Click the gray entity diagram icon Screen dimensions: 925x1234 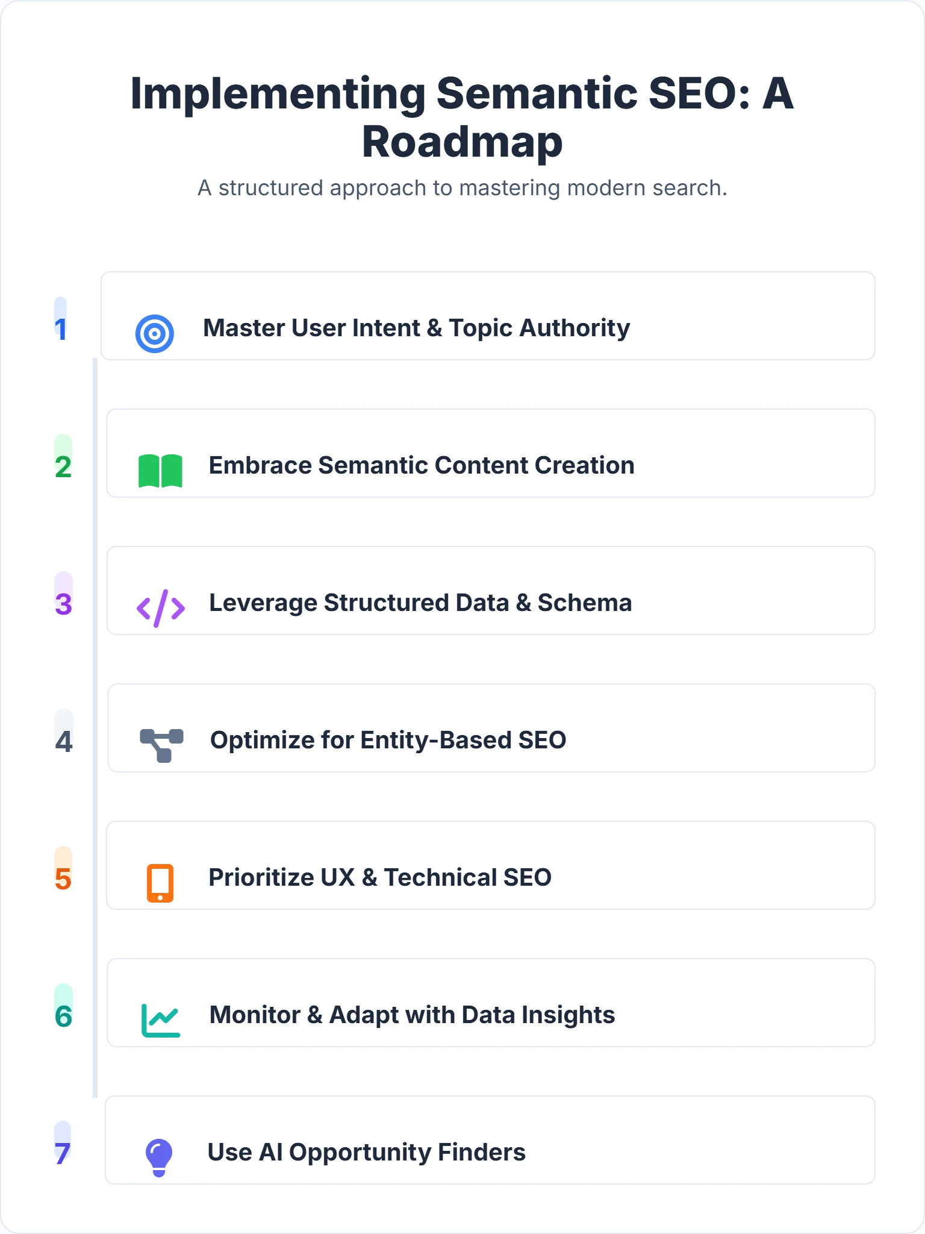coord(161,745)
